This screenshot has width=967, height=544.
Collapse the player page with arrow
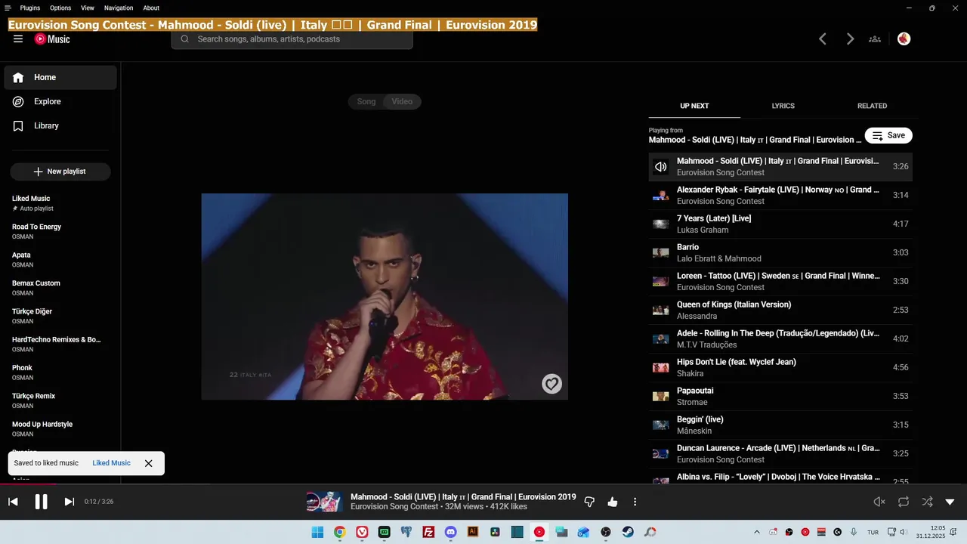[950, 502]
